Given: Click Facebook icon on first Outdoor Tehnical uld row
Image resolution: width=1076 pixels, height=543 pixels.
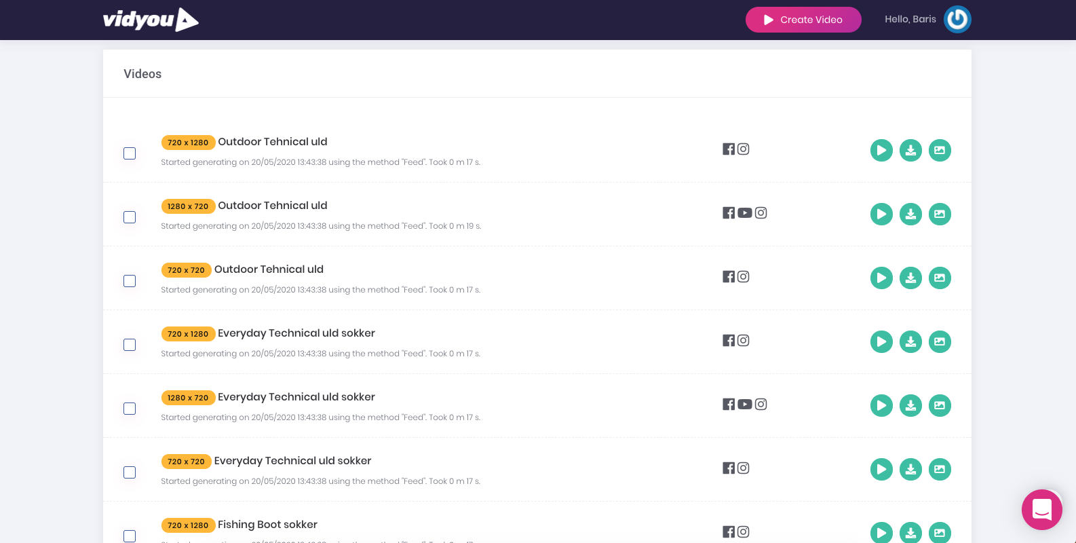Looking at the screenshot, I should (x=729, y=149).
